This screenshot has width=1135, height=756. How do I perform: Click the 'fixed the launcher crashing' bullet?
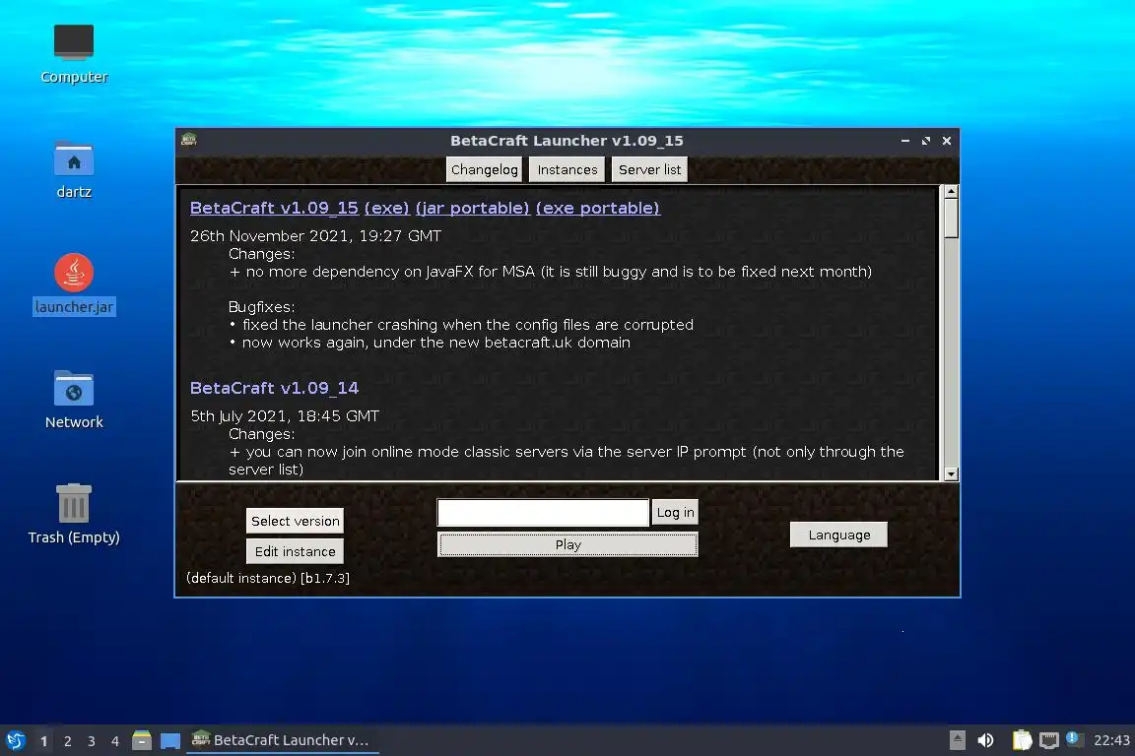[461, 325]
